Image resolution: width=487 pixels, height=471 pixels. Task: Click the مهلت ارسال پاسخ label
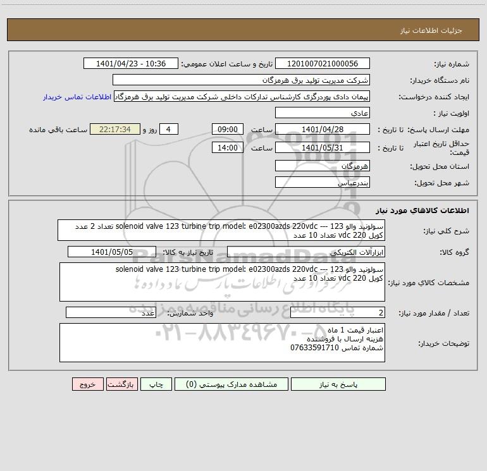438,130
